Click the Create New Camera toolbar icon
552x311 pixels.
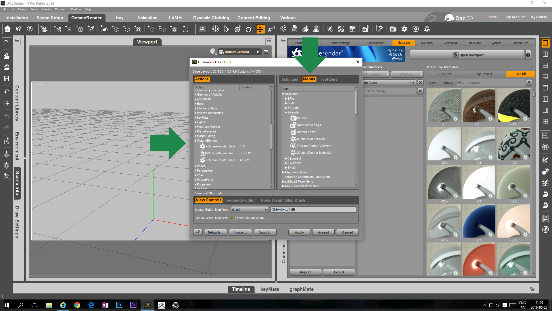pos(44,29)
